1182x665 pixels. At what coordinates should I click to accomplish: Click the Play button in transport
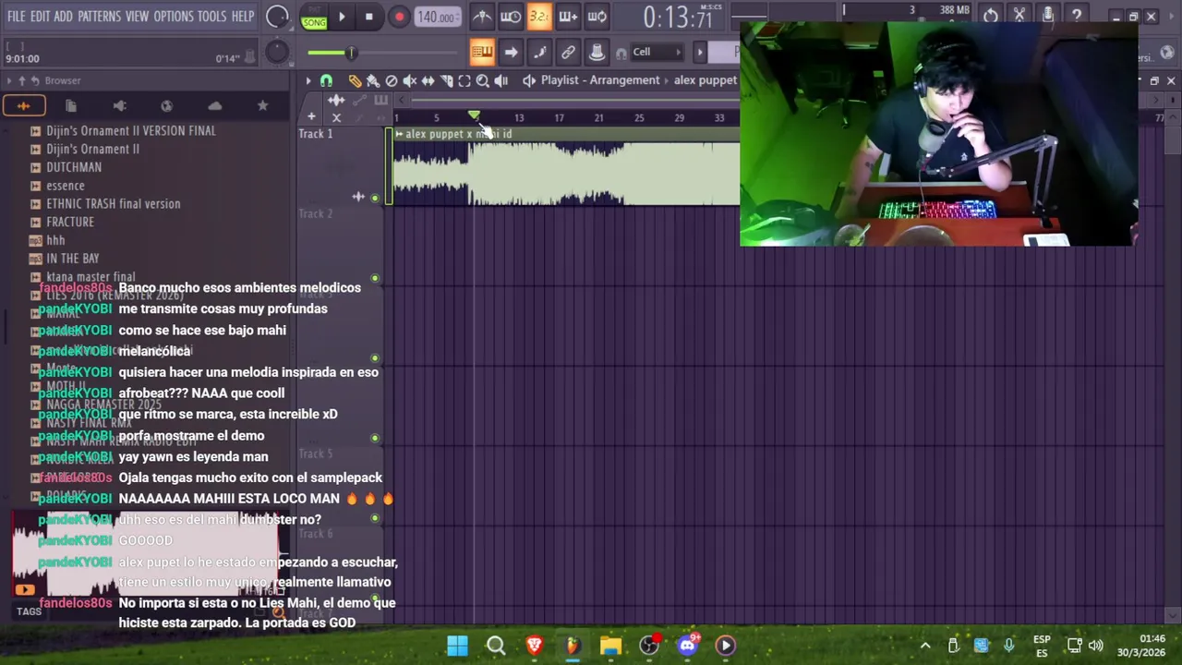point(342,17)
